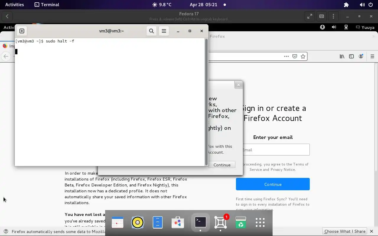Open Calendar from the dock
Screen dimensions: 378x236
pos(118,222)
